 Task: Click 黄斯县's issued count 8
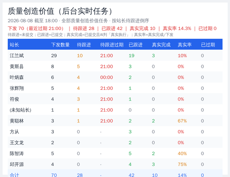coord(52,66)
